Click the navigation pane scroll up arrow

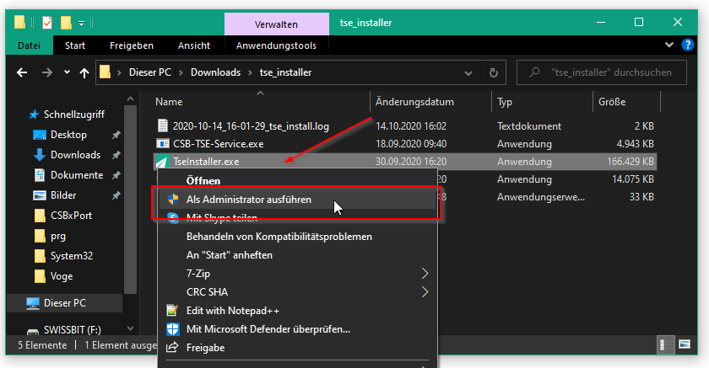click(131, 99)
